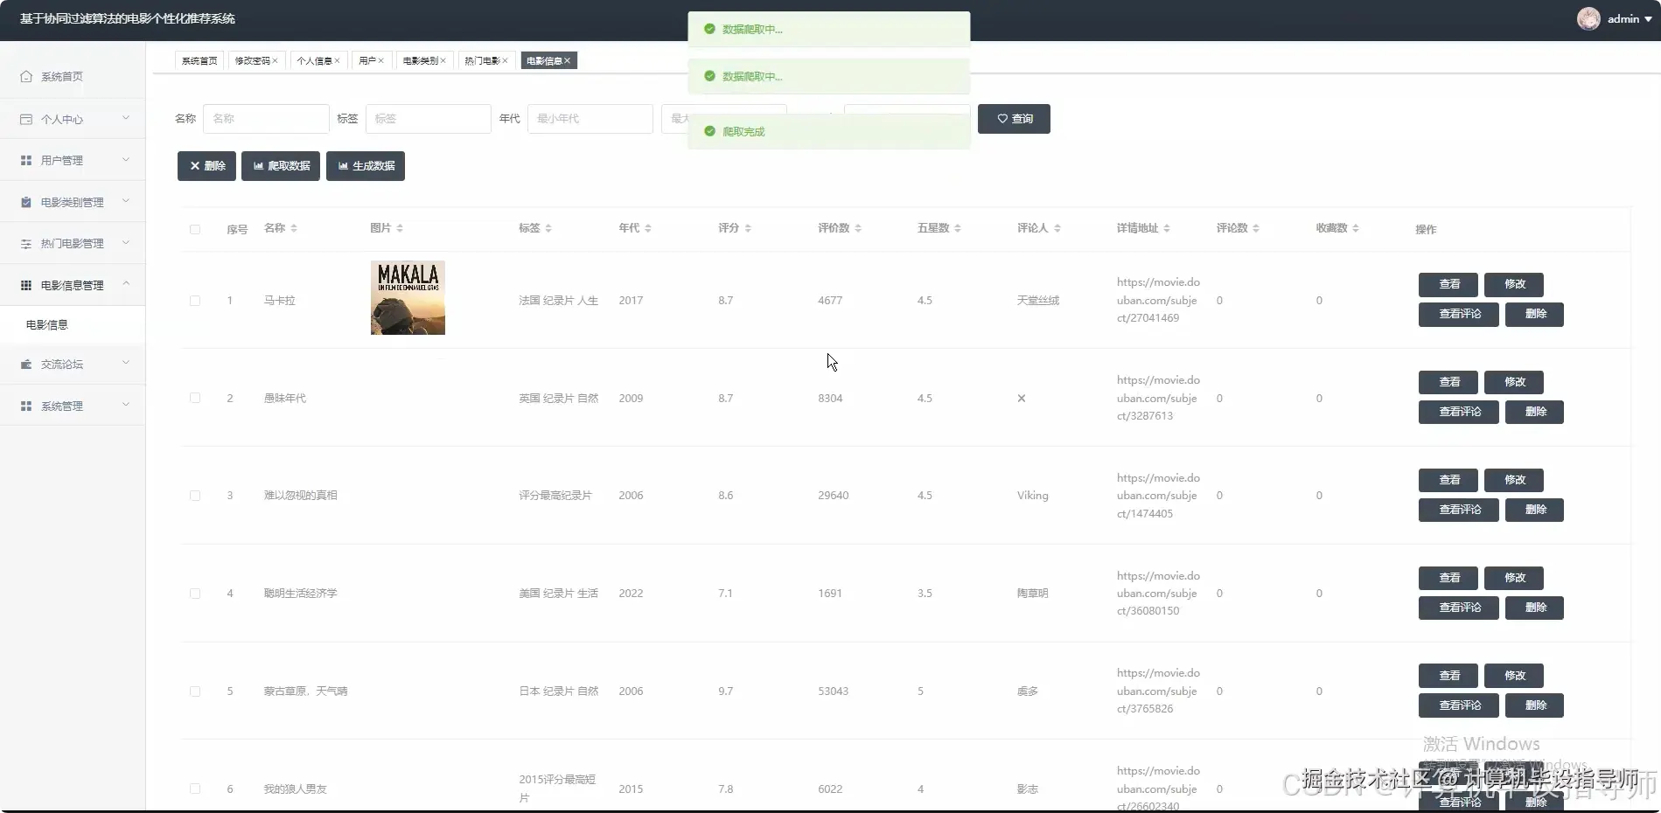Tick the checkbox for 蒙古草原，天气晴 row
This screenshot has height=813, width=1661.
(x=195, y=691)
